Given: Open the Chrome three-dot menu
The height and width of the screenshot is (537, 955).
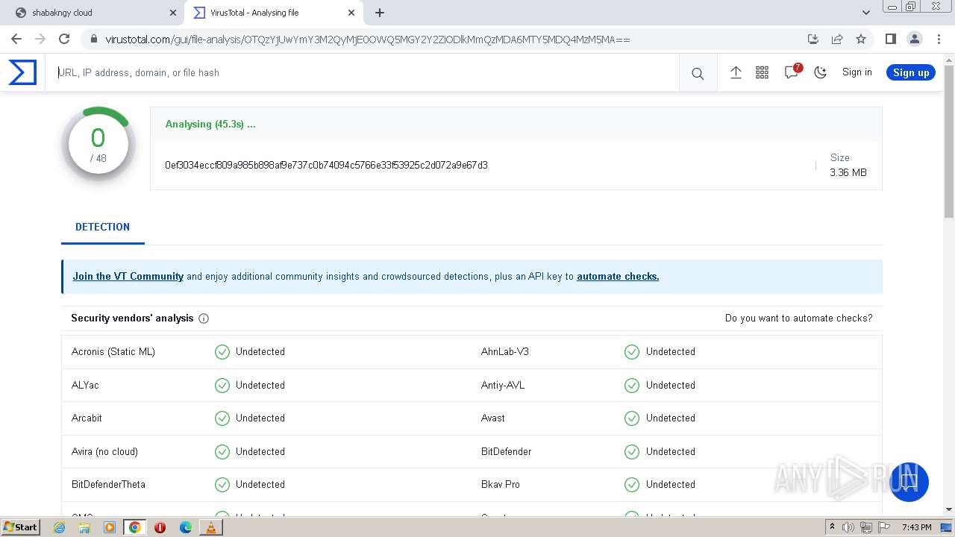Looking at the screenshot, I should click(938, 39).
